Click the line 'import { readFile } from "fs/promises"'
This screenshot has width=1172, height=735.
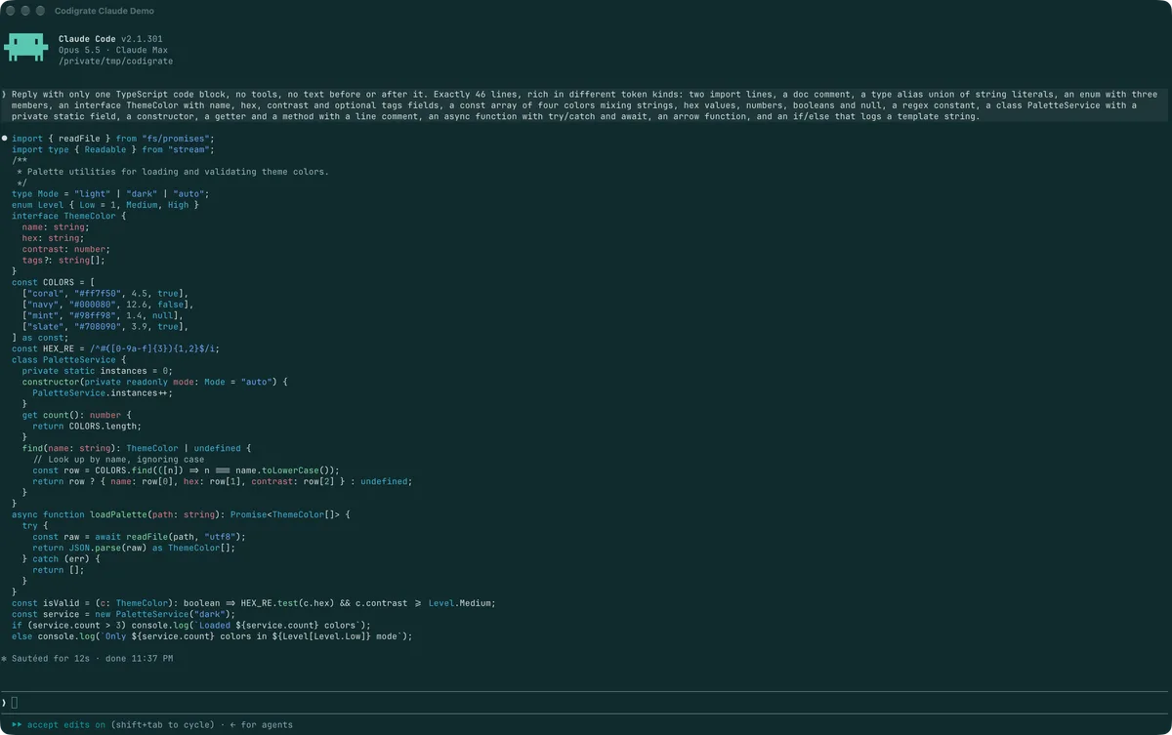coord(112,139)
